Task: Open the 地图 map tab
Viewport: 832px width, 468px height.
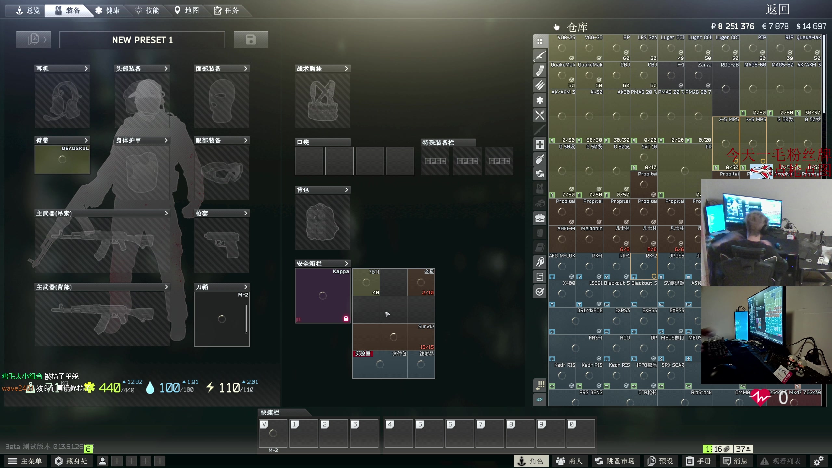Action: (187, 11)
